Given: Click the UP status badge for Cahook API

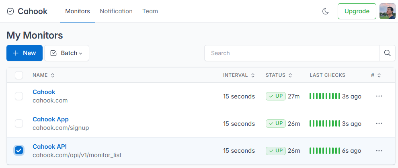Looking at the screenshot, I should click(x=276, y=151).
